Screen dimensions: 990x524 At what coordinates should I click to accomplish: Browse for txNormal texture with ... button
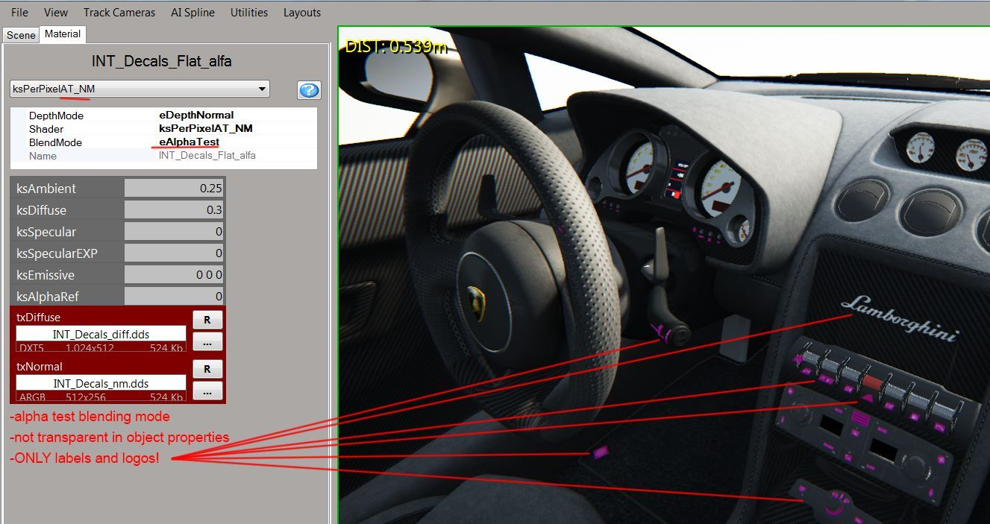coord(207,391)
